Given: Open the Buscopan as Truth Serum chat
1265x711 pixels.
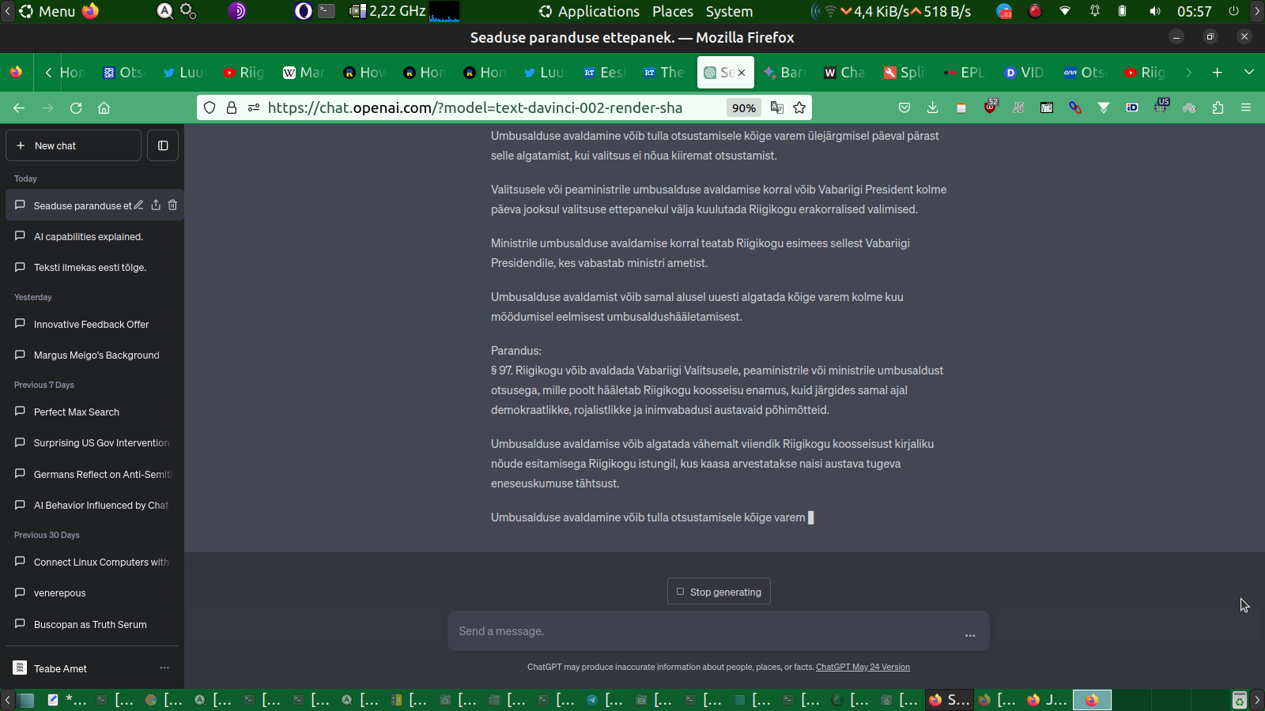Looking at the screenshot, I should tap(93, 624).
